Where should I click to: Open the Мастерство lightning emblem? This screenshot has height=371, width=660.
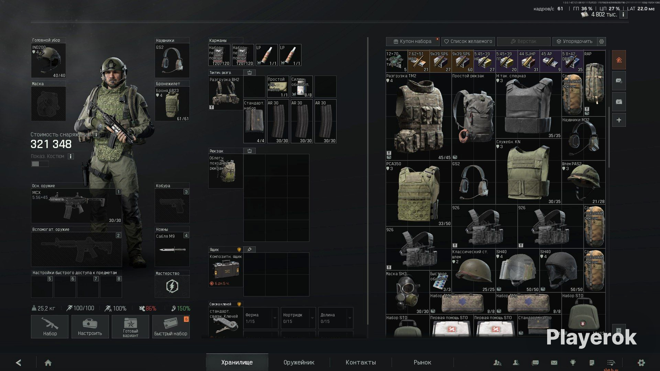172,286
